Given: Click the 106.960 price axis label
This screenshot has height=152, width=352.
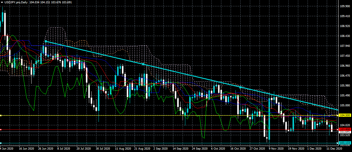Looking at the screenshot, I should click(344, 66).
